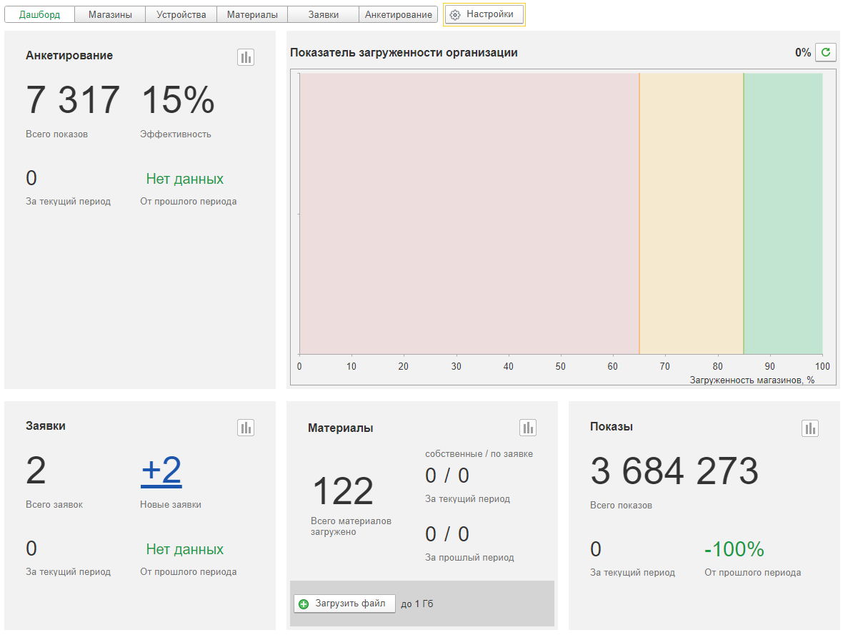Click the Показатель загруженности организации heading
The width and height of the screenshot is (853, 635).
404,52
